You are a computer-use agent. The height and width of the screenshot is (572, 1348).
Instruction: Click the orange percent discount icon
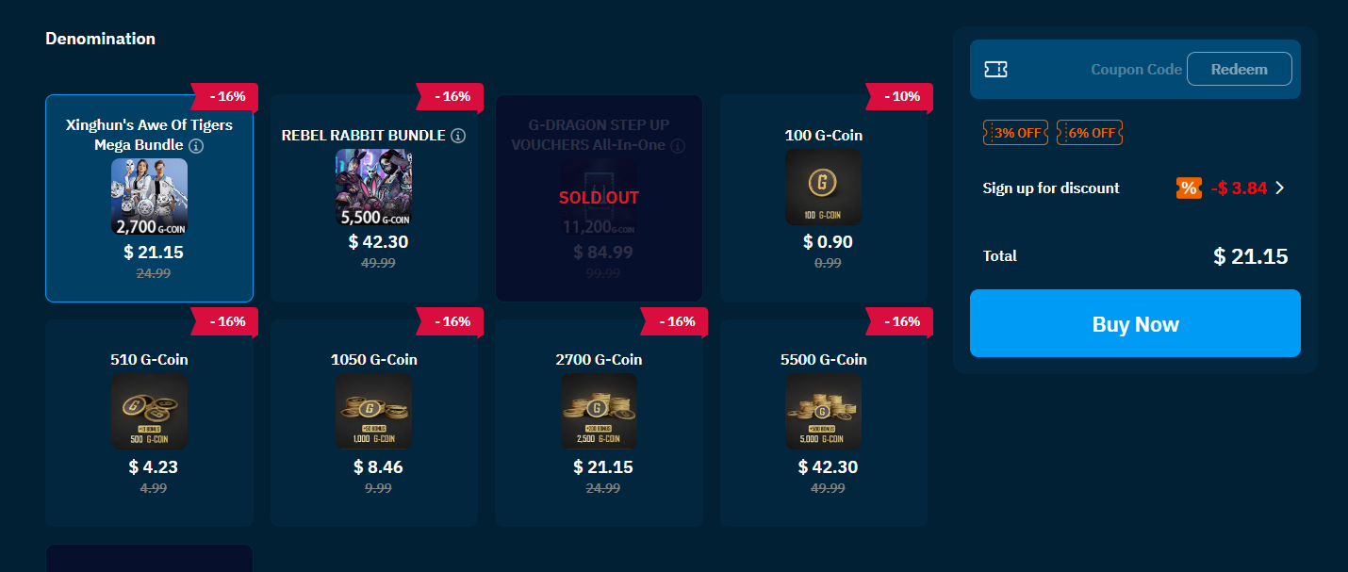coord(1189,188)
